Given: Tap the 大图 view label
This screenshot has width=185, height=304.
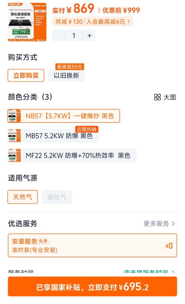Looking at the screenshot, I should click(x=170, y=97).
